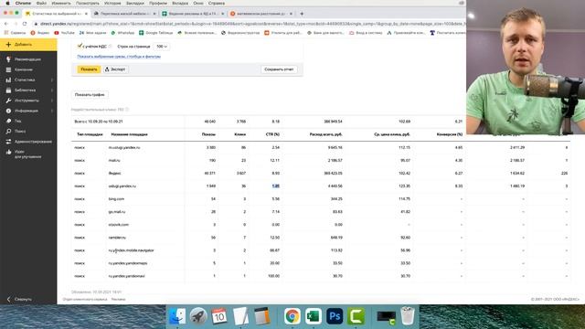Switch to the second browser tab

(124, 14)
